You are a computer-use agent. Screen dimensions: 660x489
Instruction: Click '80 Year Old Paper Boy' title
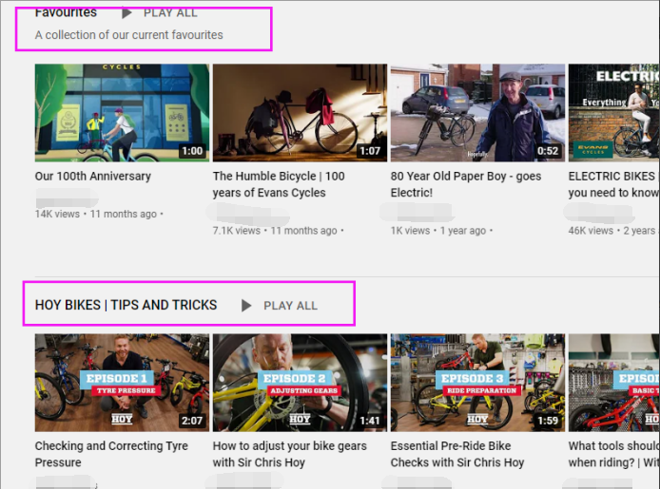[x=466, y=184]
